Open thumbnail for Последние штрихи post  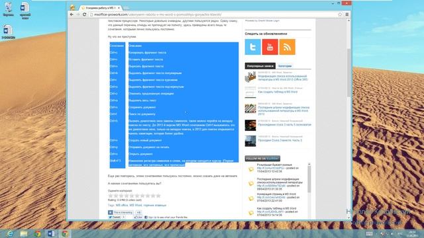250,108
